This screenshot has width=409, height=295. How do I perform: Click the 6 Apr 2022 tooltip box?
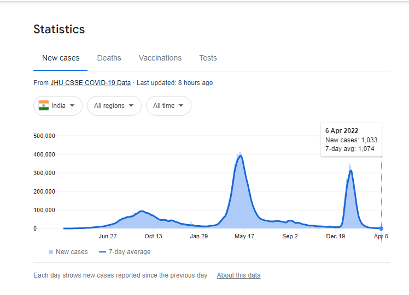pyautogui.click(x=351, y=140)
